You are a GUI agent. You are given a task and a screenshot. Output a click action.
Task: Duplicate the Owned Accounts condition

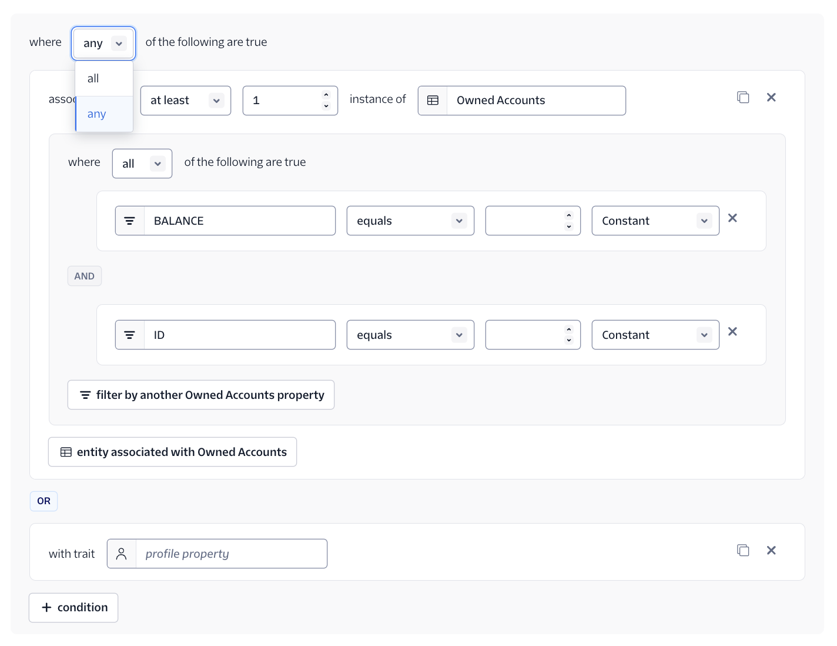click(x=743, y=98)
